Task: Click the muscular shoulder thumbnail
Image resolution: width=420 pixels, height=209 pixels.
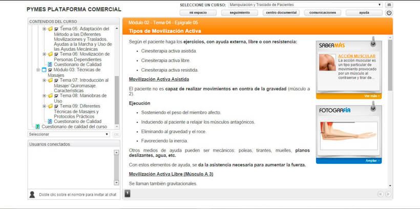Action: coord(327,62)
